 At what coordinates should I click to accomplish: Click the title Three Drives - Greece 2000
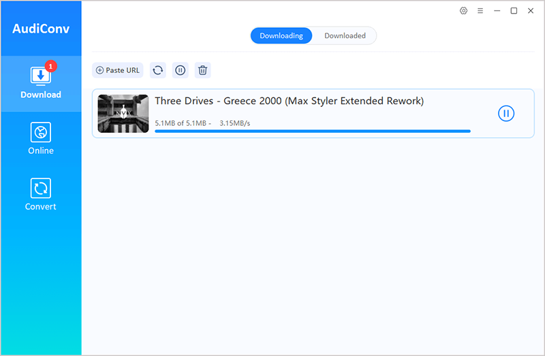point(289,101)
